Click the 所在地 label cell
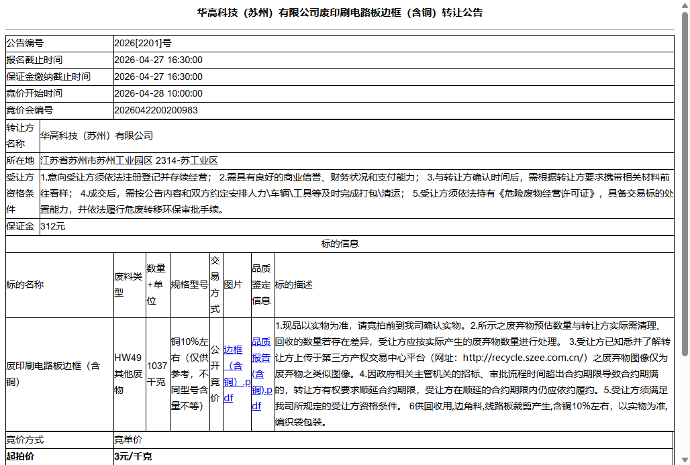The height and width of the screenshot is (465, 690). [22, 160]
